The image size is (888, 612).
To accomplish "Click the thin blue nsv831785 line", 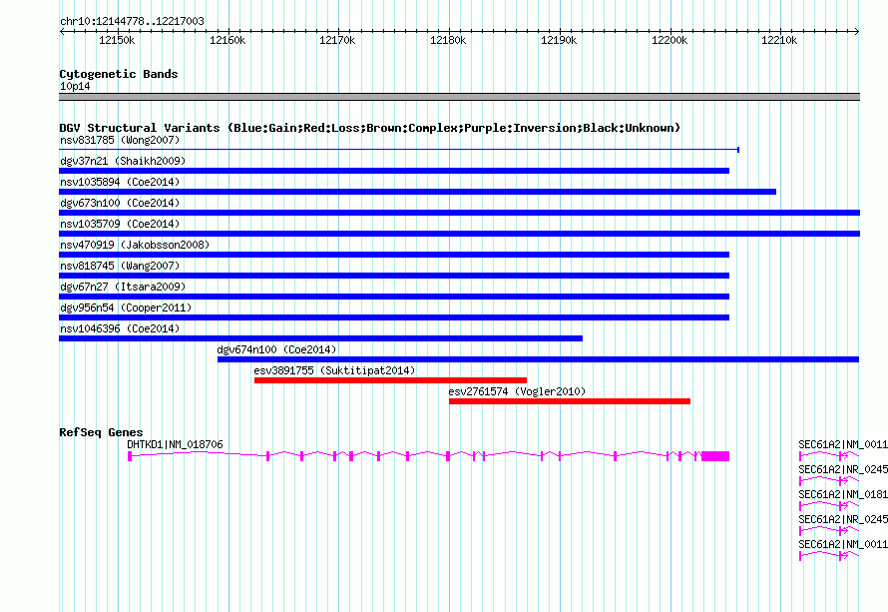I will 399,150.
